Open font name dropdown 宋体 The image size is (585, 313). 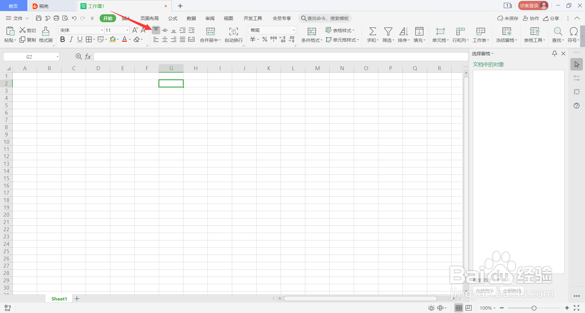[102, 30]
